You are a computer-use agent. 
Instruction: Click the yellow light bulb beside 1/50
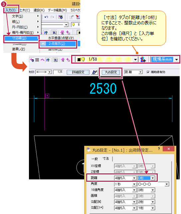[x=83, y=59]
